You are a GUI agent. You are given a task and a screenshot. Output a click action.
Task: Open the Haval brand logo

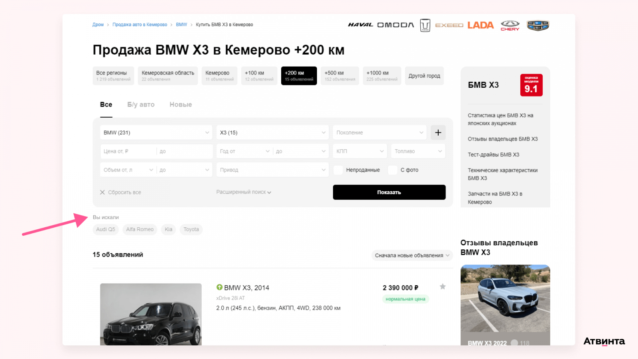(x=360, y=25)
